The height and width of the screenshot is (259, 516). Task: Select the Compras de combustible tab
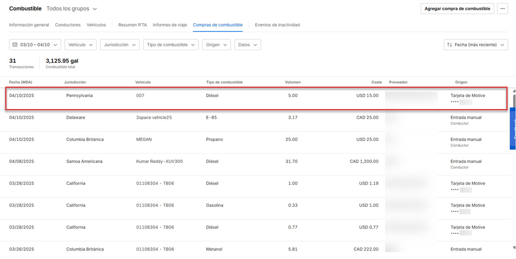pyautogui.click(x=218, y=25)
